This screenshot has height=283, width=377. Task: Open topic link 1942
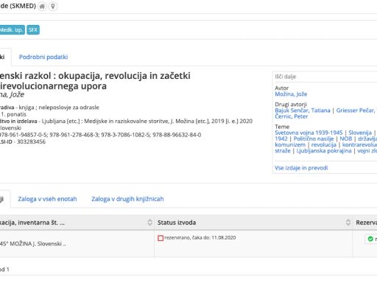[281, 139]
